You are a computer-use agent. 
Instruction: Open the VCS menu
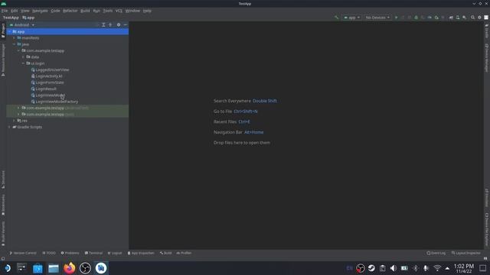[119, 11]
